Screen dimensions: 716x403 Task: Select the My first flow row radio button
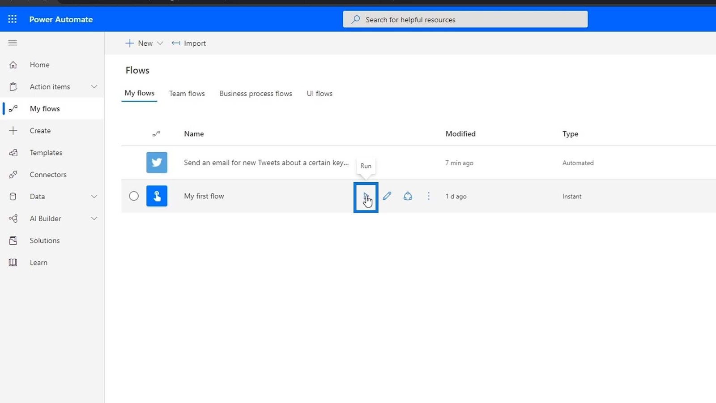coord(134,196)
